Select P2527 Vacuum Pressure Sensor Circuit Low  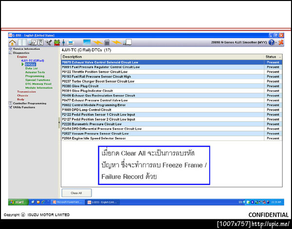(x=171, y=134)
